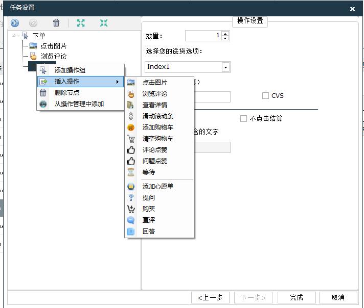The height and width of the screenshot is (308, 364).
Task: Click the 完成 button
Action: coord(297,298)
